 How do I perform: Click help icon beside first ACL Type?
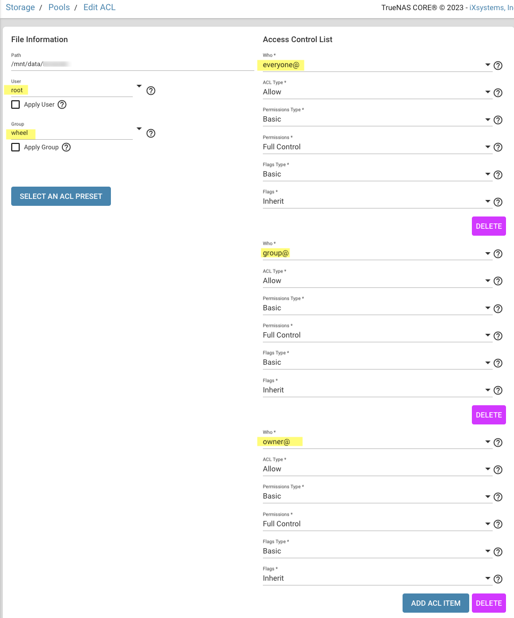pyautogui.click(x=498, y=93)
